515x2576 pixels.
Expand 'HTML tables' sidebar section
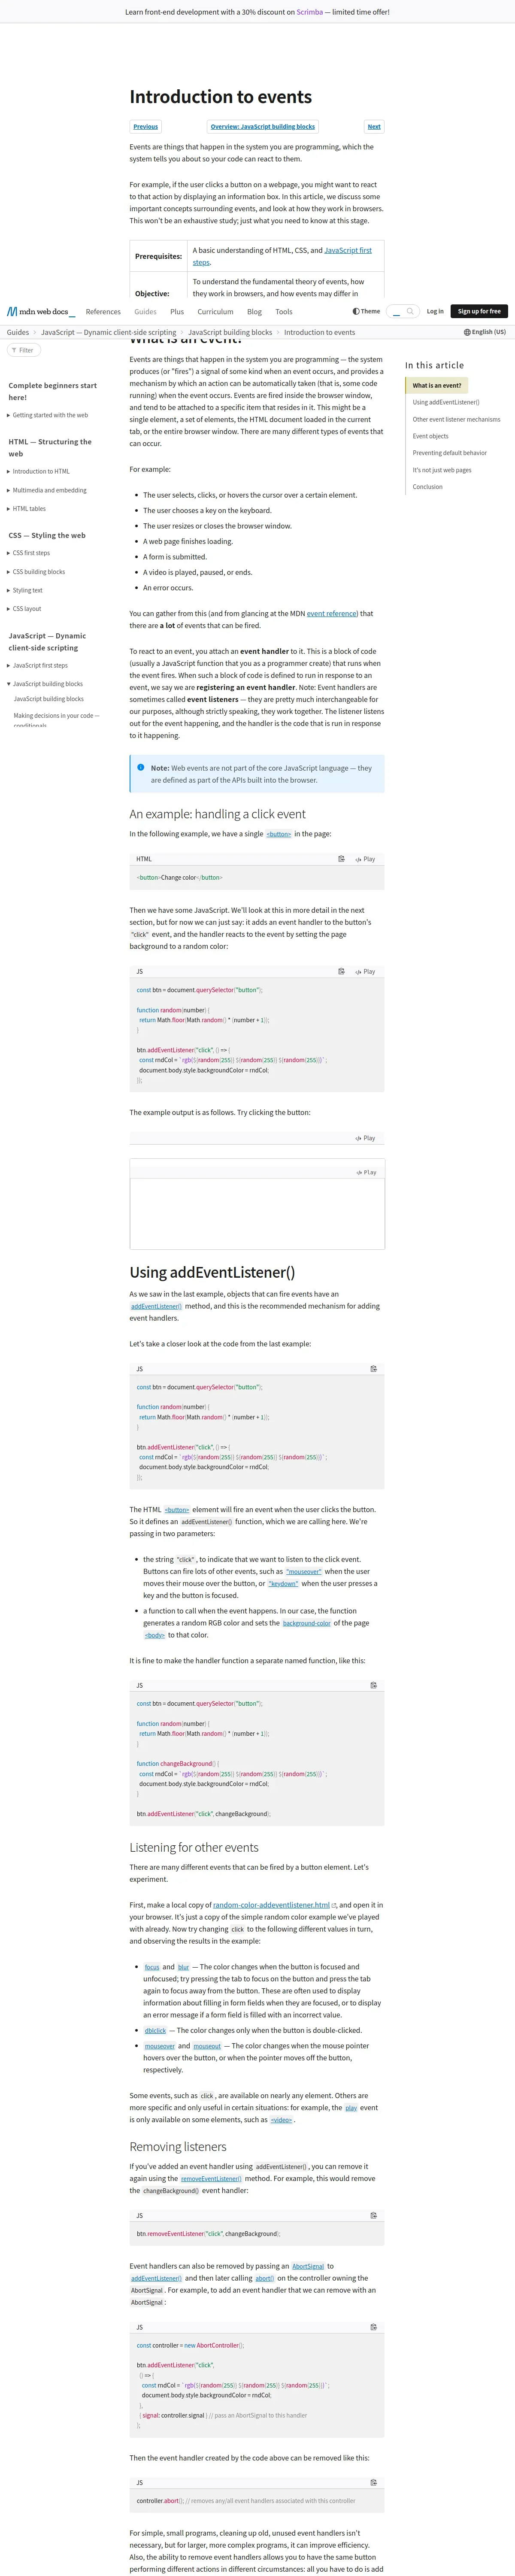click(27, 509)
